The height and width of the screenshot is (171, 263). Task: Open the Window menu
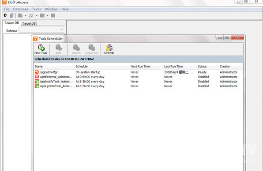pyautogui.click(x=51, y=9)
